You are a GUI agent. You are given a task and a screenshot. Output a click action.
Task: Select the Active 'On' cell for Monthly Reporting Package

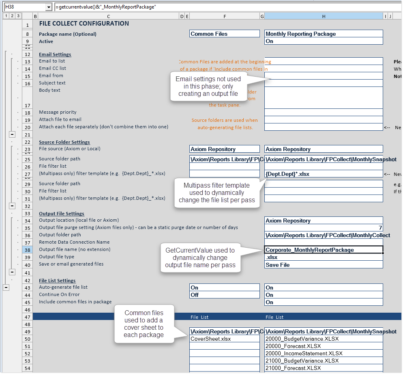pyautogui.click(x=323, y=41)
